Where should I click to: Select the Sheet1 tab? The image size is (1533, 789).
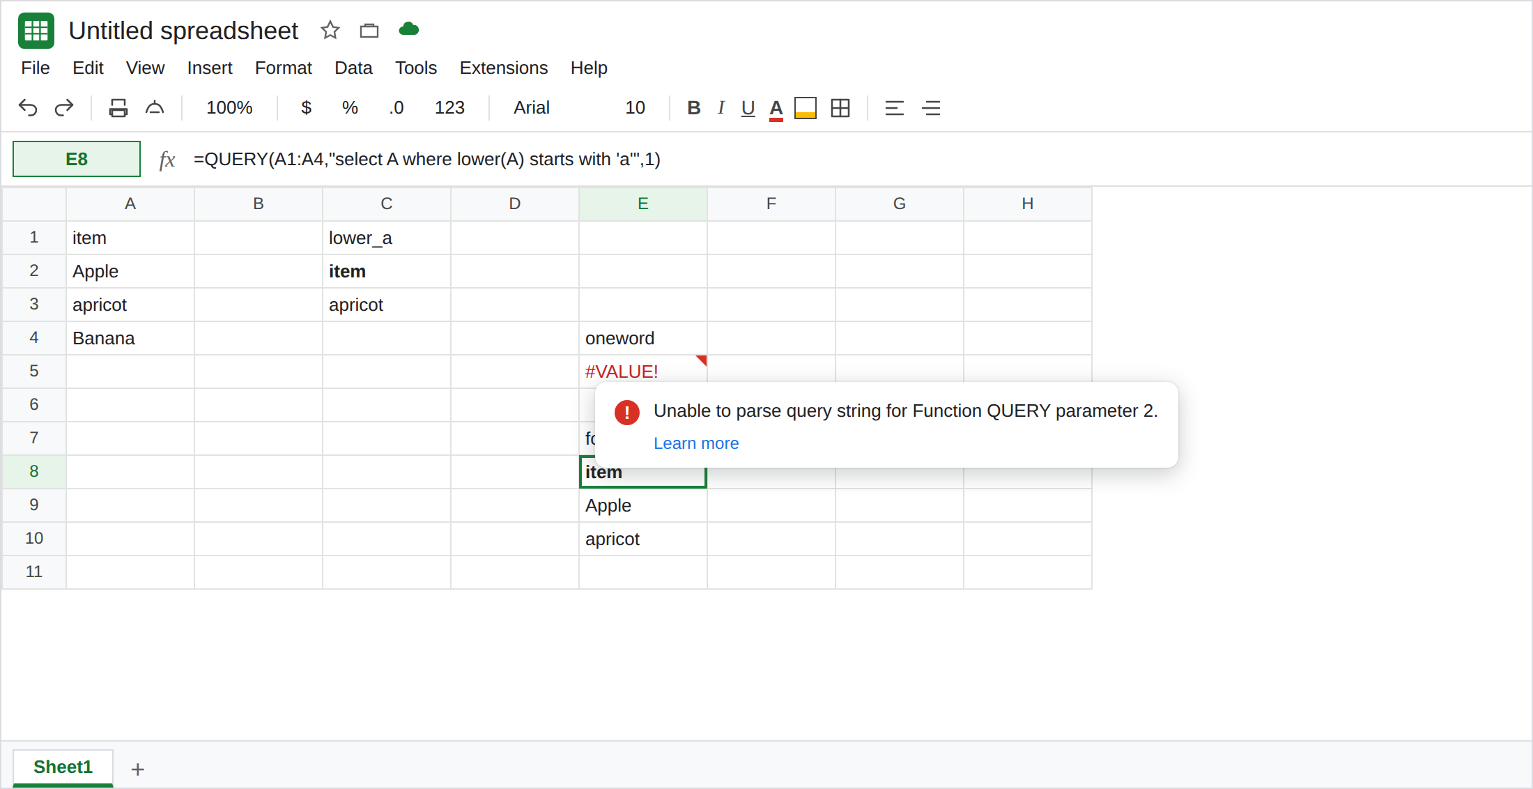pyautogui.click(x=63, y=767)
